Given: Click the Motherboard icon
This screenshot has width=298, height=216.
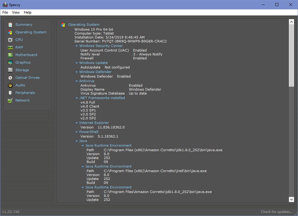Looking at the screenshot, I should pyautogui.click(x=10, y=55).
